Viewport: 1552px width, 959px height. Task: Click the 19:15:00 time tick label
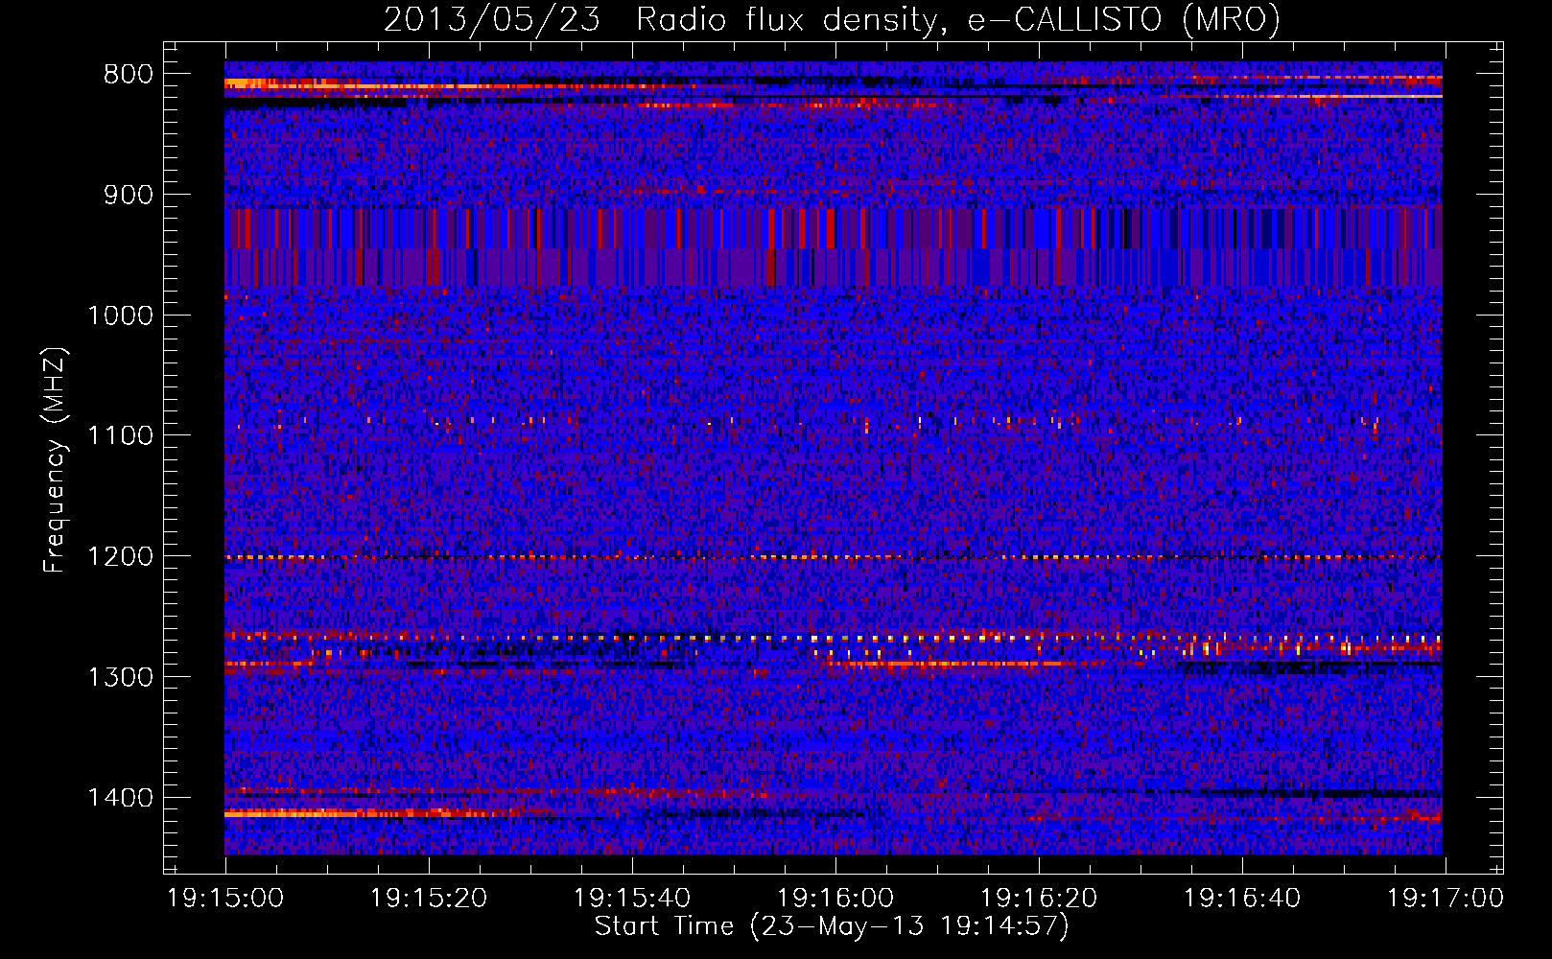(x=225, y=899)
